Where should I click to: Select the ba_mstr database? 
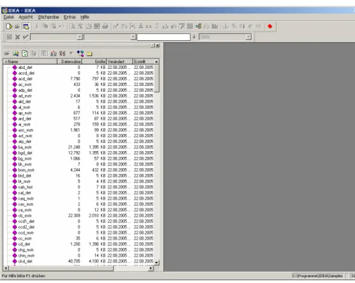click(25, 147)
